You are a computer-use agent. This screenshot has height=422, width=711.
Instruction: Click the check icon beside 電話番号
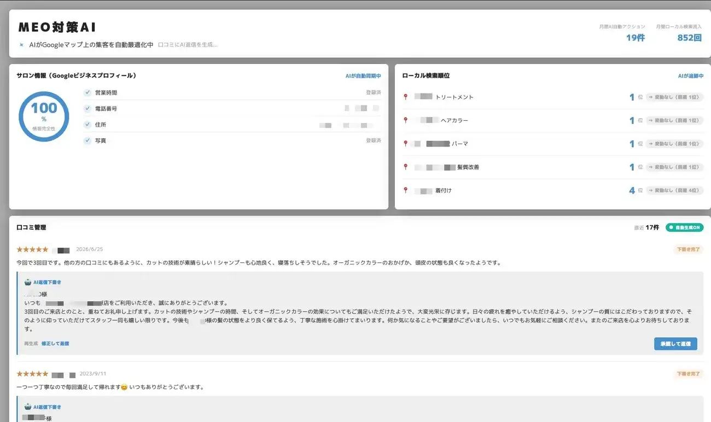pyautogui.click(x=88, y=109)
